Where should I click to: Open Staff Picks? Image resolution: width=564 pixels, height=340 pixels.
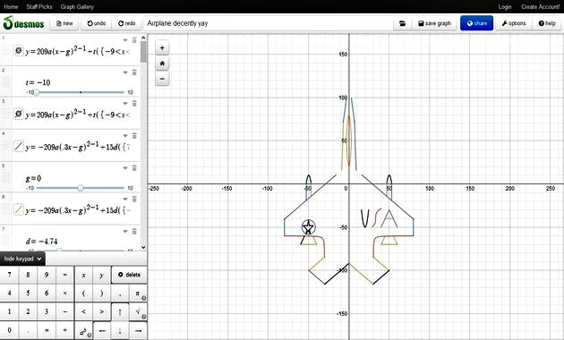[x=39, y=7]
